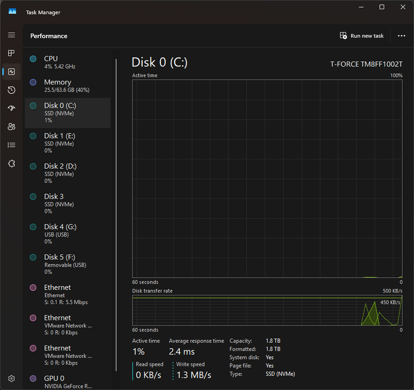
Task: Open the Services puzzle icon
Action: pyautogui.click(x=11, y=164)
